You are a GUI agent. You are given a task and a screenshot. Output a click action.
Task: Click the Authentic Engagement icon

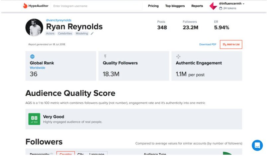coord(178,57)
